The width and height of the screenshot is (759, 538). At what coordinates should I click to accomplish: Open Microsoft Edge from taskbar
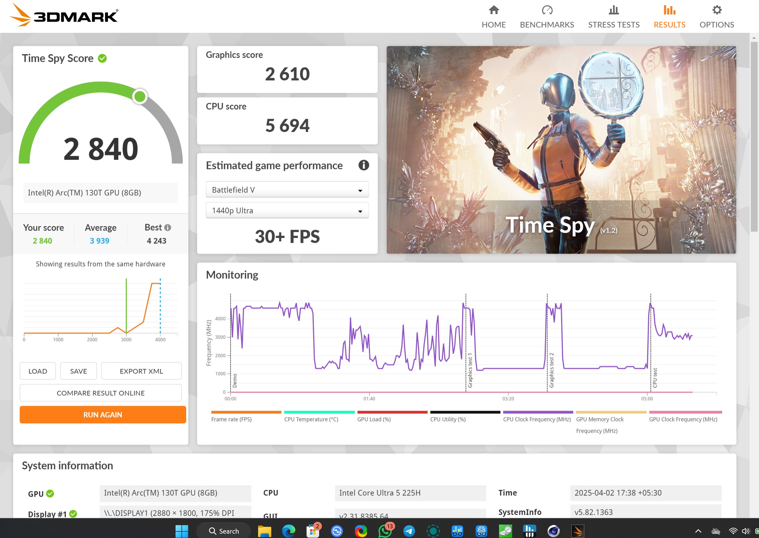pyautogui.click(x=288, y=531)
